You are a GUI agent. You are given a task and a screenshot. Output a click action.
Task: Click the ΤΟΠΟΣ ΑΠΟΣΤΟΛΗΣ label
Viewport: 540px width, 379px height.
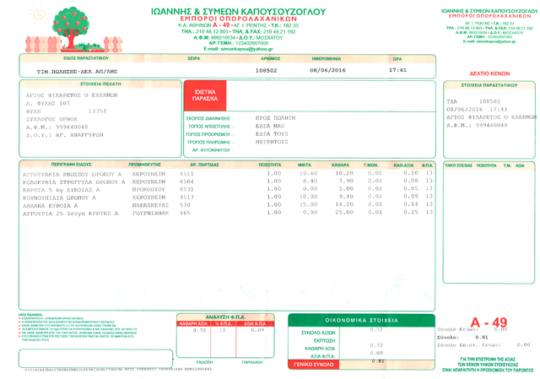pos(209,127)
